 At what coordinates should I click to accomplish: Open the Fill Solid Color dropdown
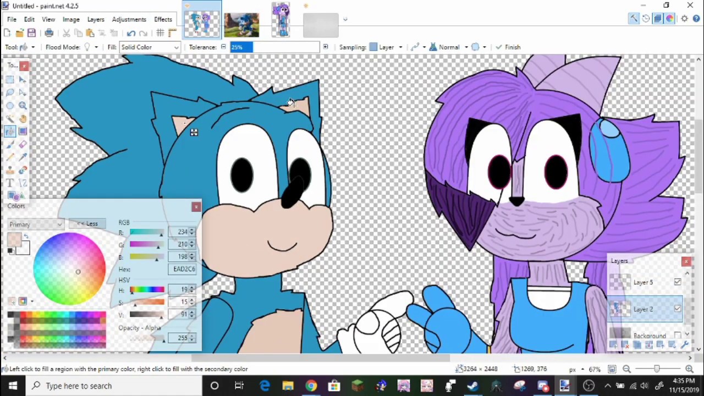pos(150,47)
